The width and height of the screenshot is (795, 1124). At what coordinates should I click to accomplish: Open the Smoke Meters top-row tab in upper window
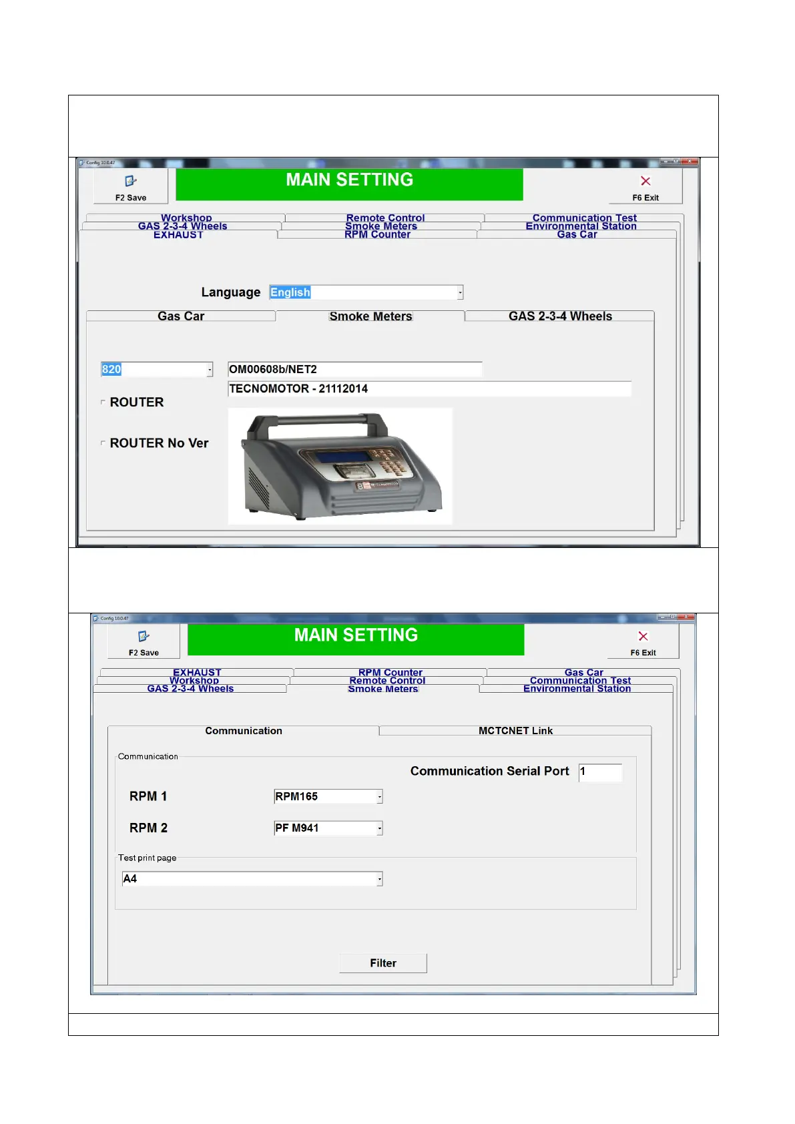tap(380, 226)
